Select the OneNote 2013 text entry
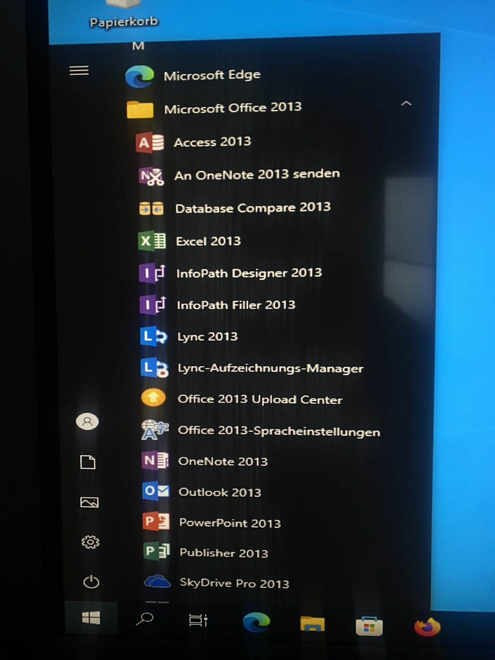Viewport: 495px width, 660px height. pyautogui.click(x=223, y=461)
